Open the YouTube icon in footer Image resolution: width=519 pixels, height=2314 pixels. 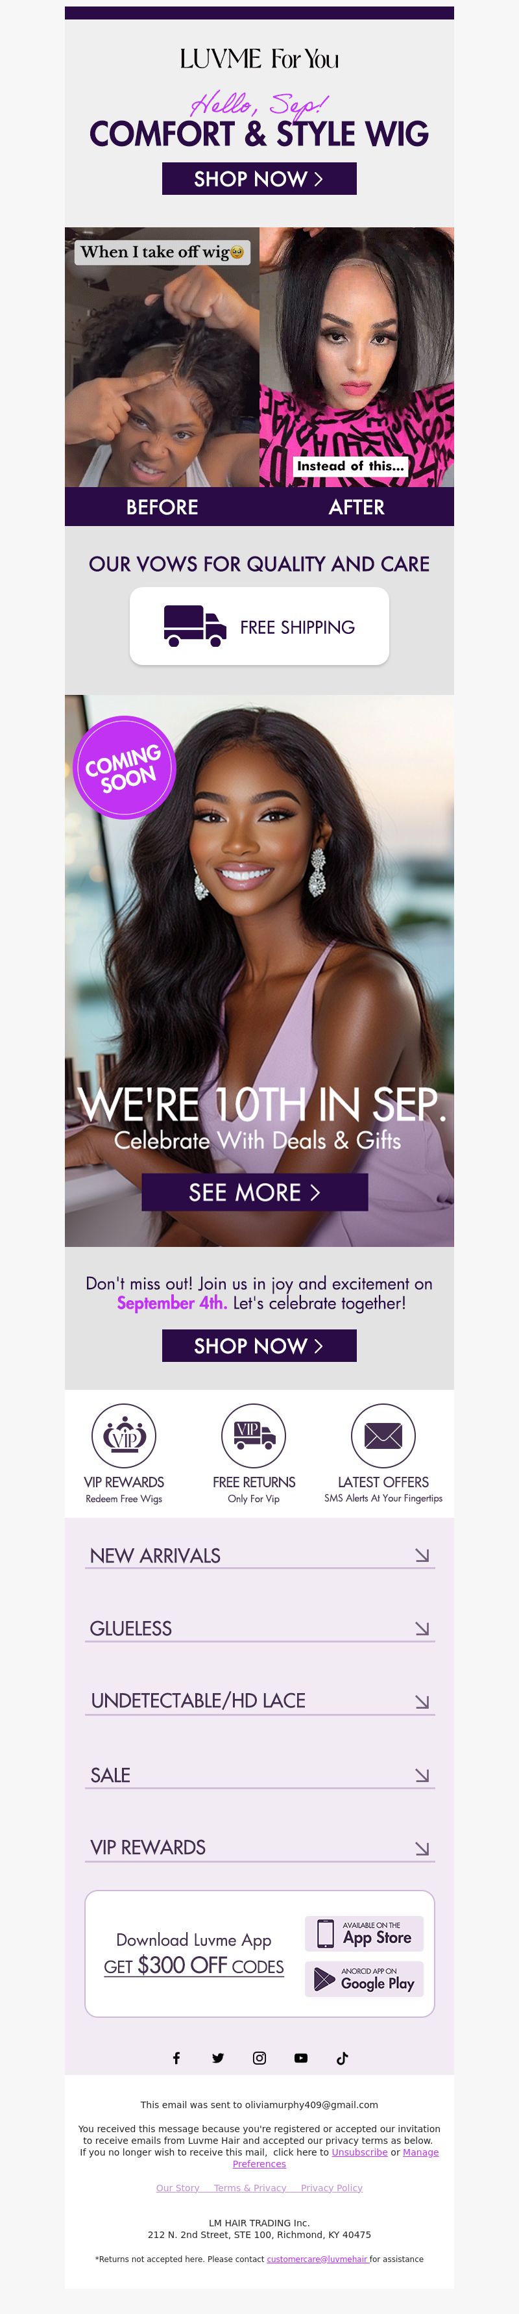[301, 2058]
